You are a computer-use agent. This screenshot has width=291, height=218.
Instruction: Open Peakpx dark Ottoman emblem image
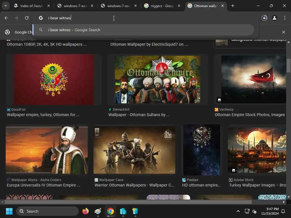(x=201, y=150)
